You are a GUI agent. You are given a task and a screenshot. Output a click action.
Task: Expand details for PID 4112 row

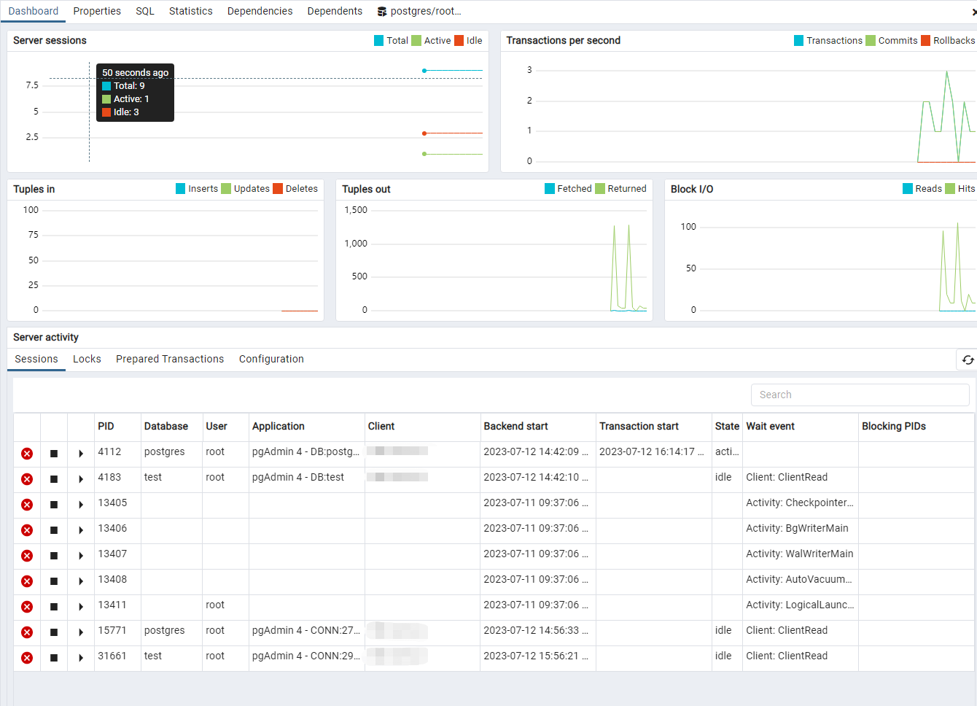pos(81,454)
